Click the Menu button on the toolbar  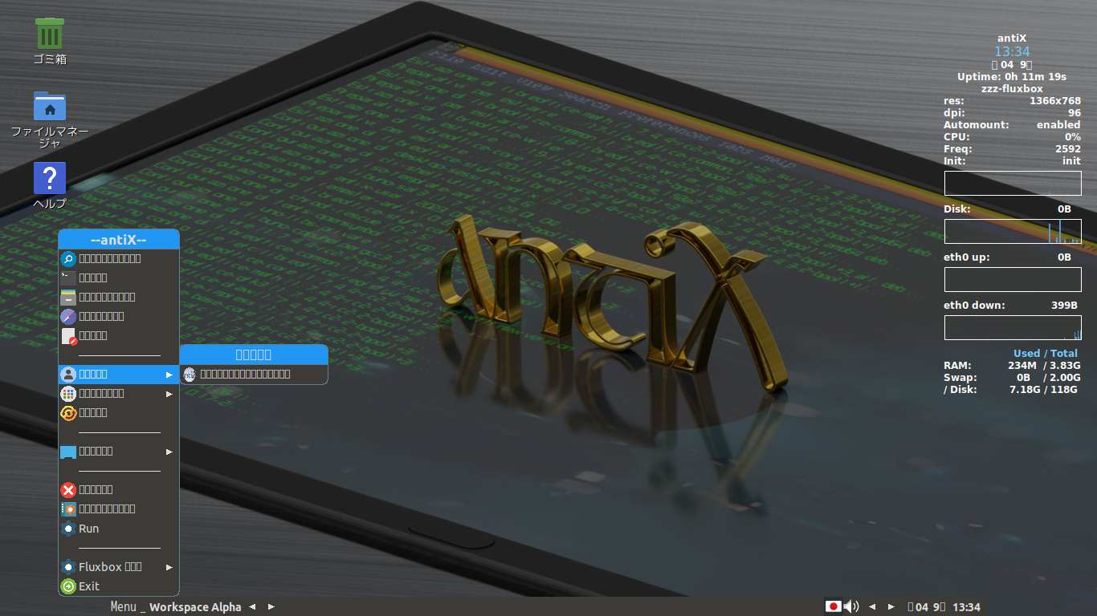point(123,607)
